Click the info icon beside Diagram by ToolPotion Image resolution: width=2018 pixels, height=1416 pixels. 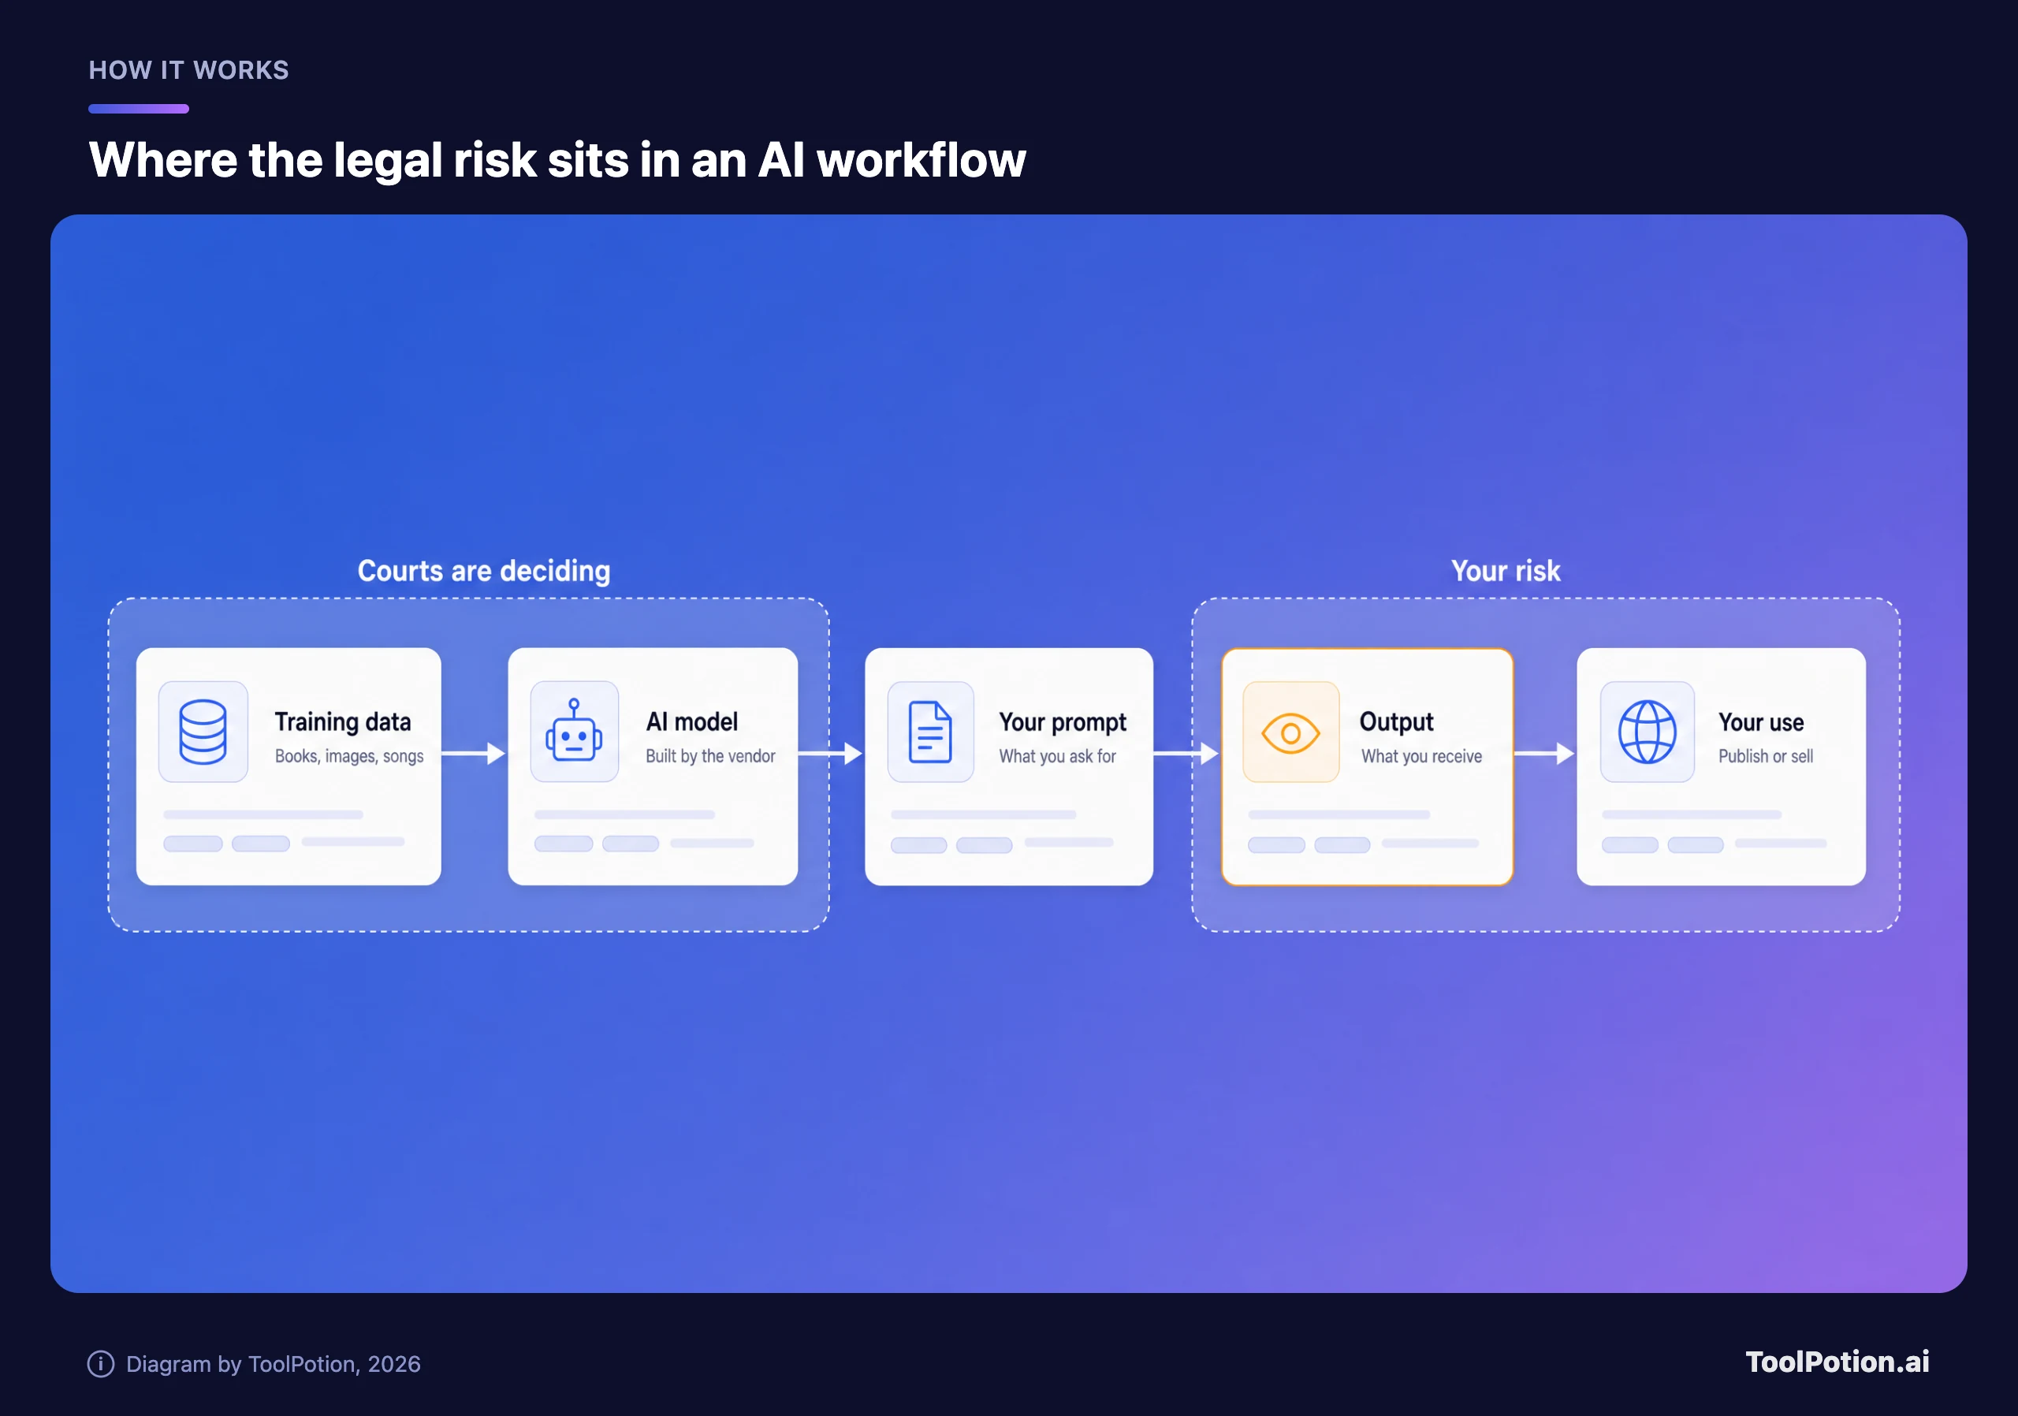tap(101, 1363)
